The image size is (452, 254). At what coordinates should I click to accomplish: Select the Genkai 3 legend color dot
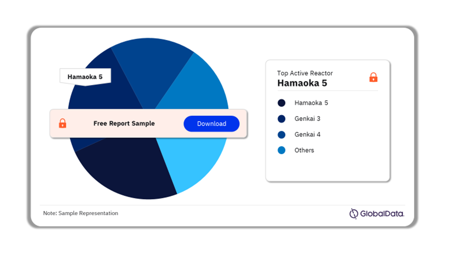point(282,119)
